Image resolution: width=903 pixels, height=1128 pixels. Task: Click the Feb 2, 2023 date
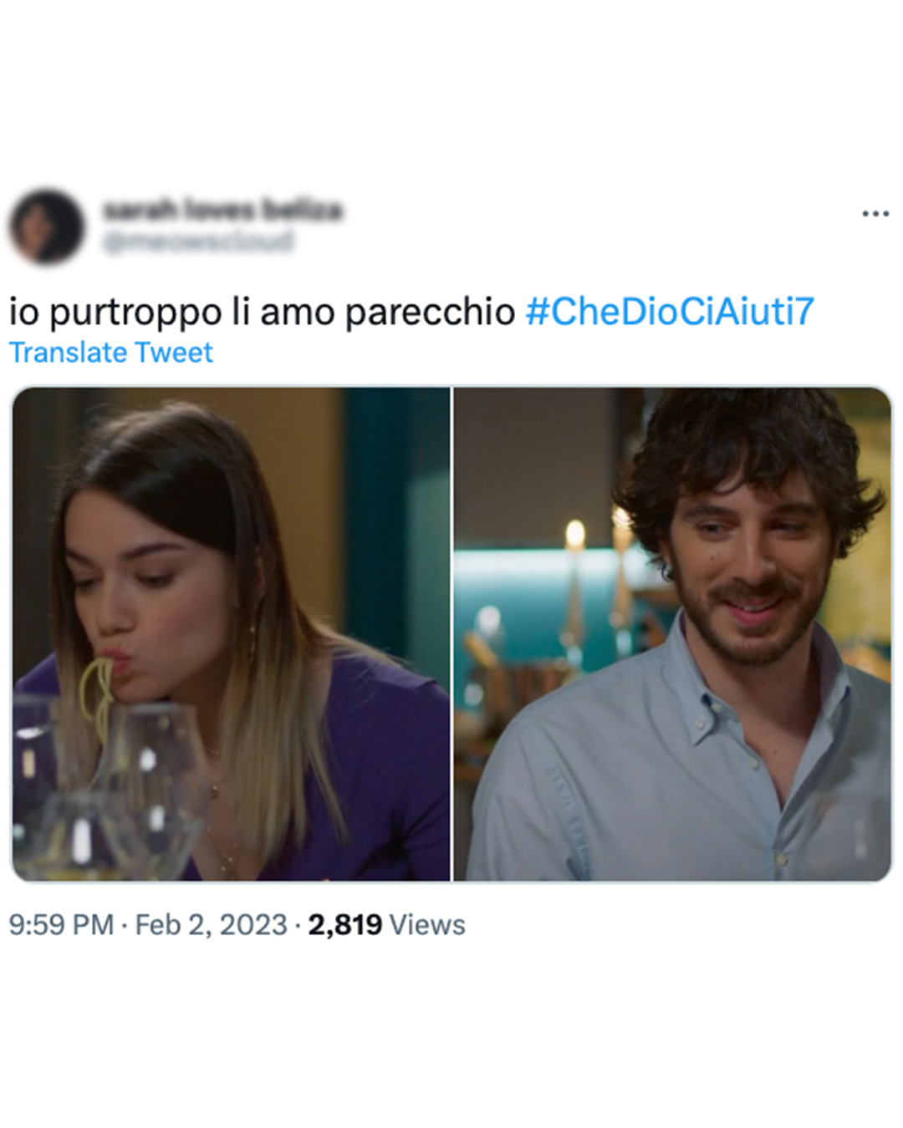coord(211,925)
